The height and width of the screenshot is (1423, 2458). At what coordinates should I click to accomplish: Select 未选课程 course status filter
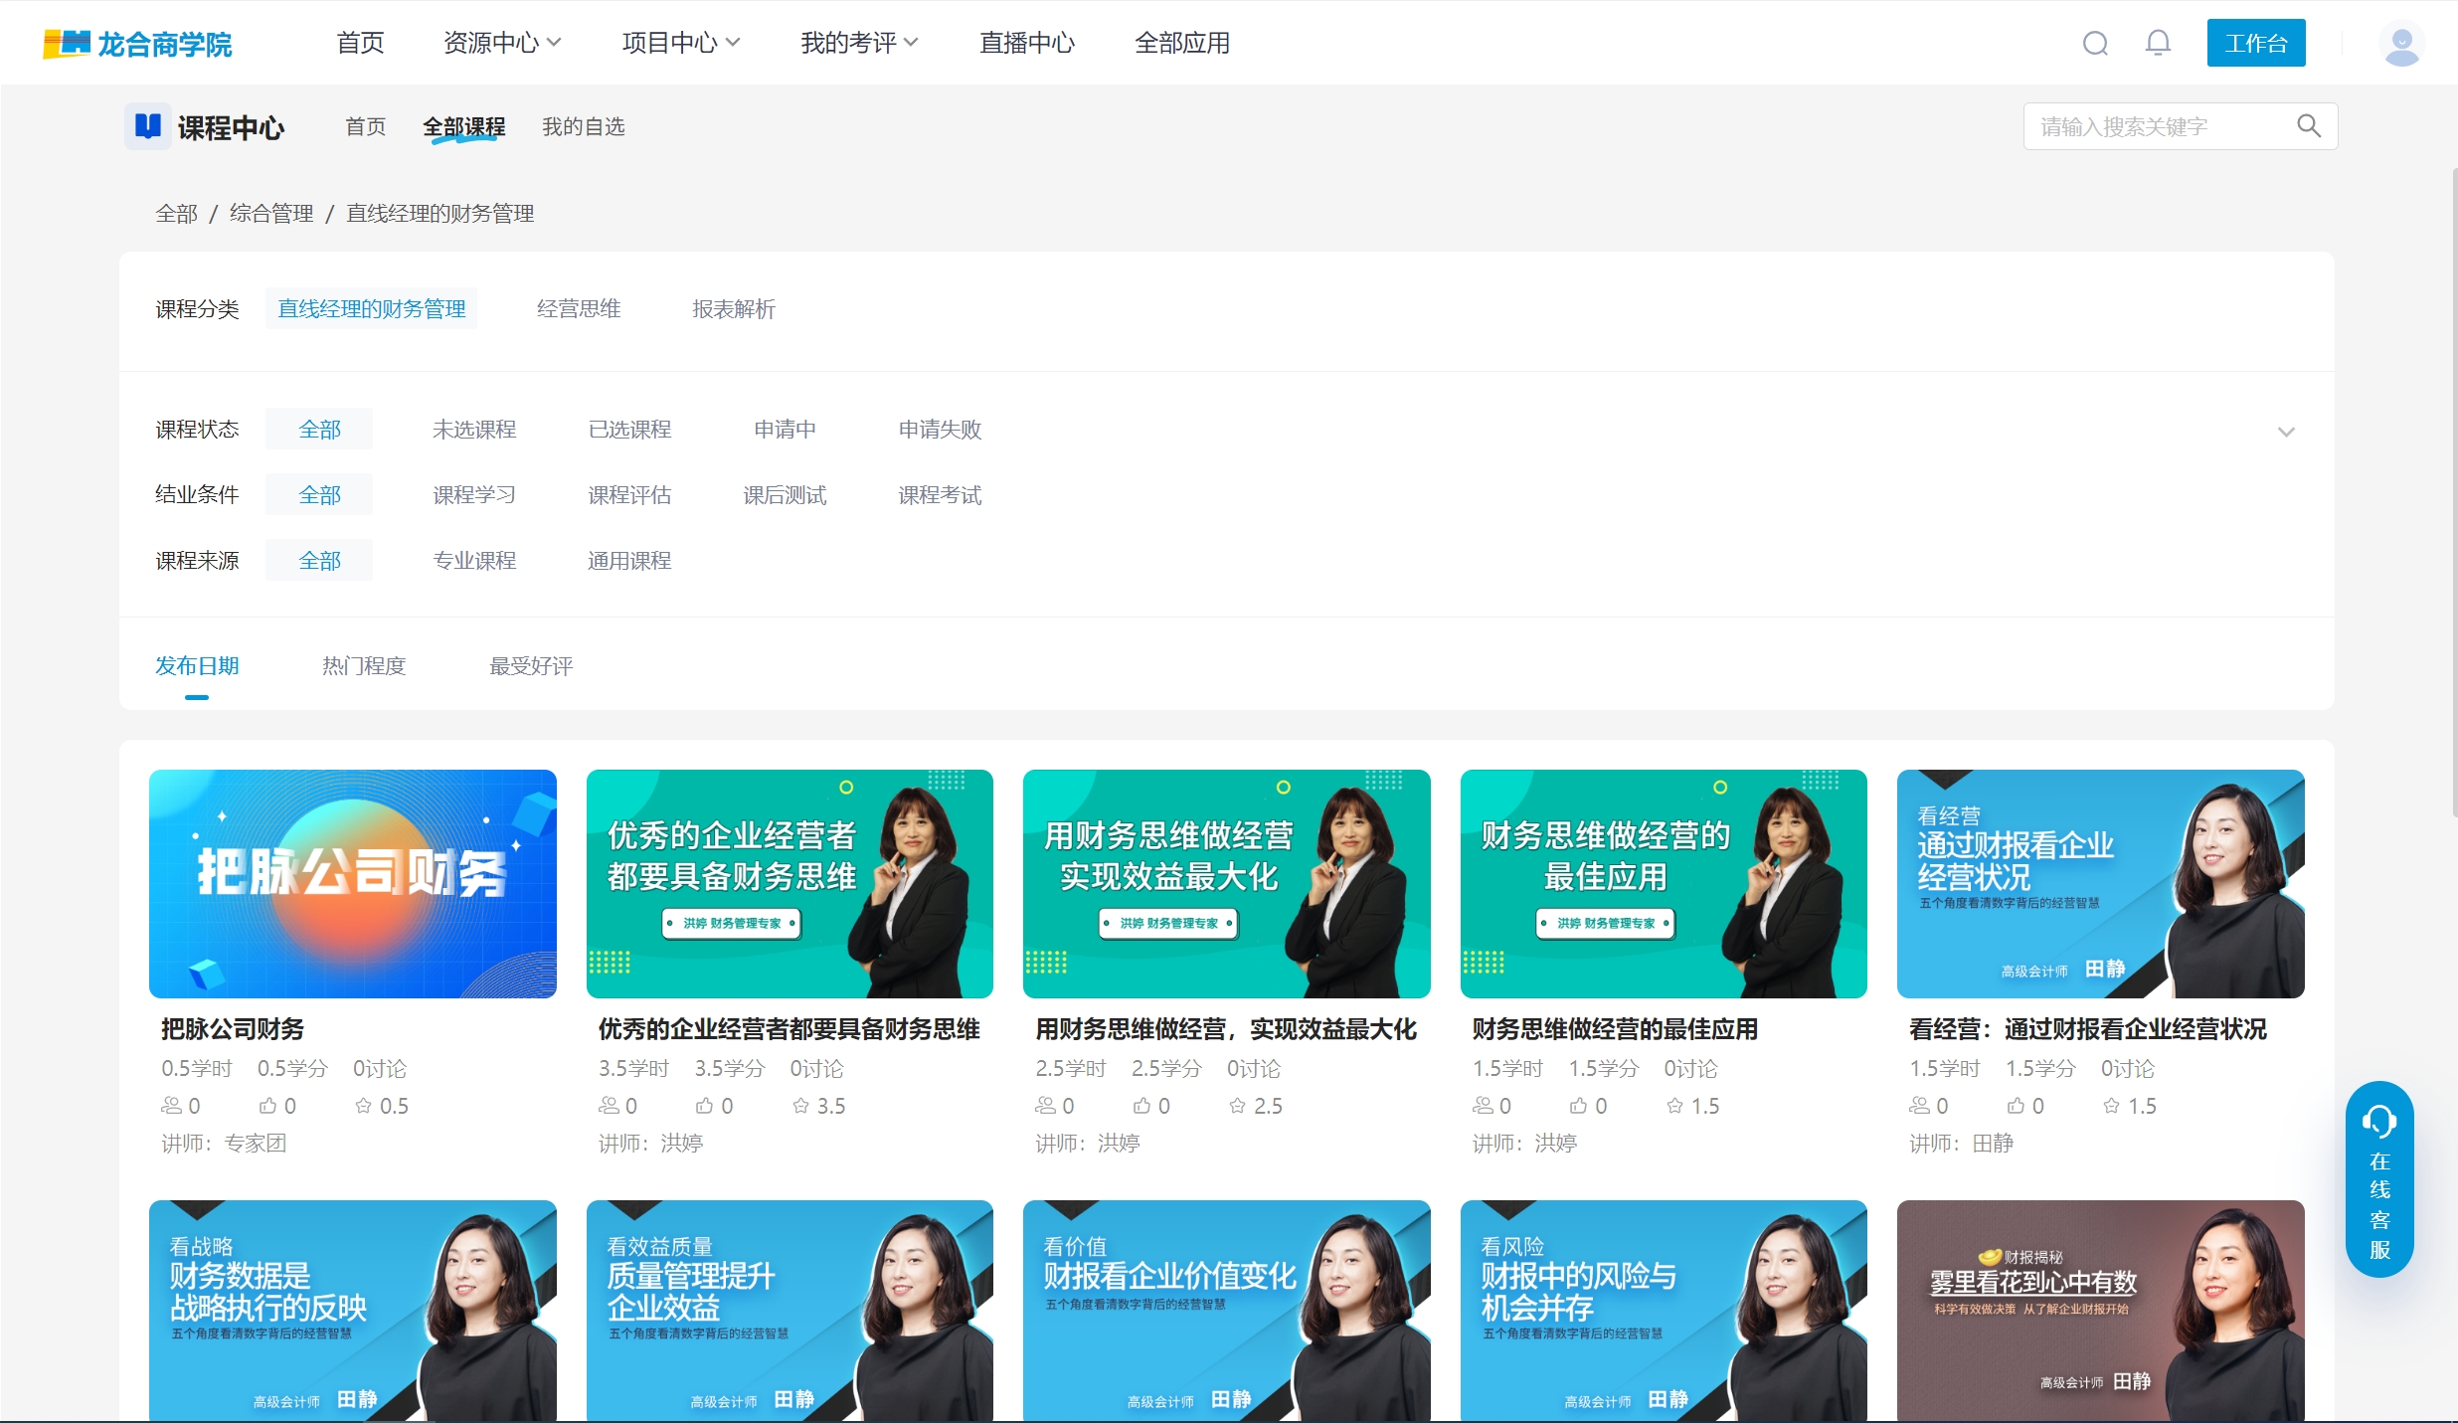pos(474,430)
